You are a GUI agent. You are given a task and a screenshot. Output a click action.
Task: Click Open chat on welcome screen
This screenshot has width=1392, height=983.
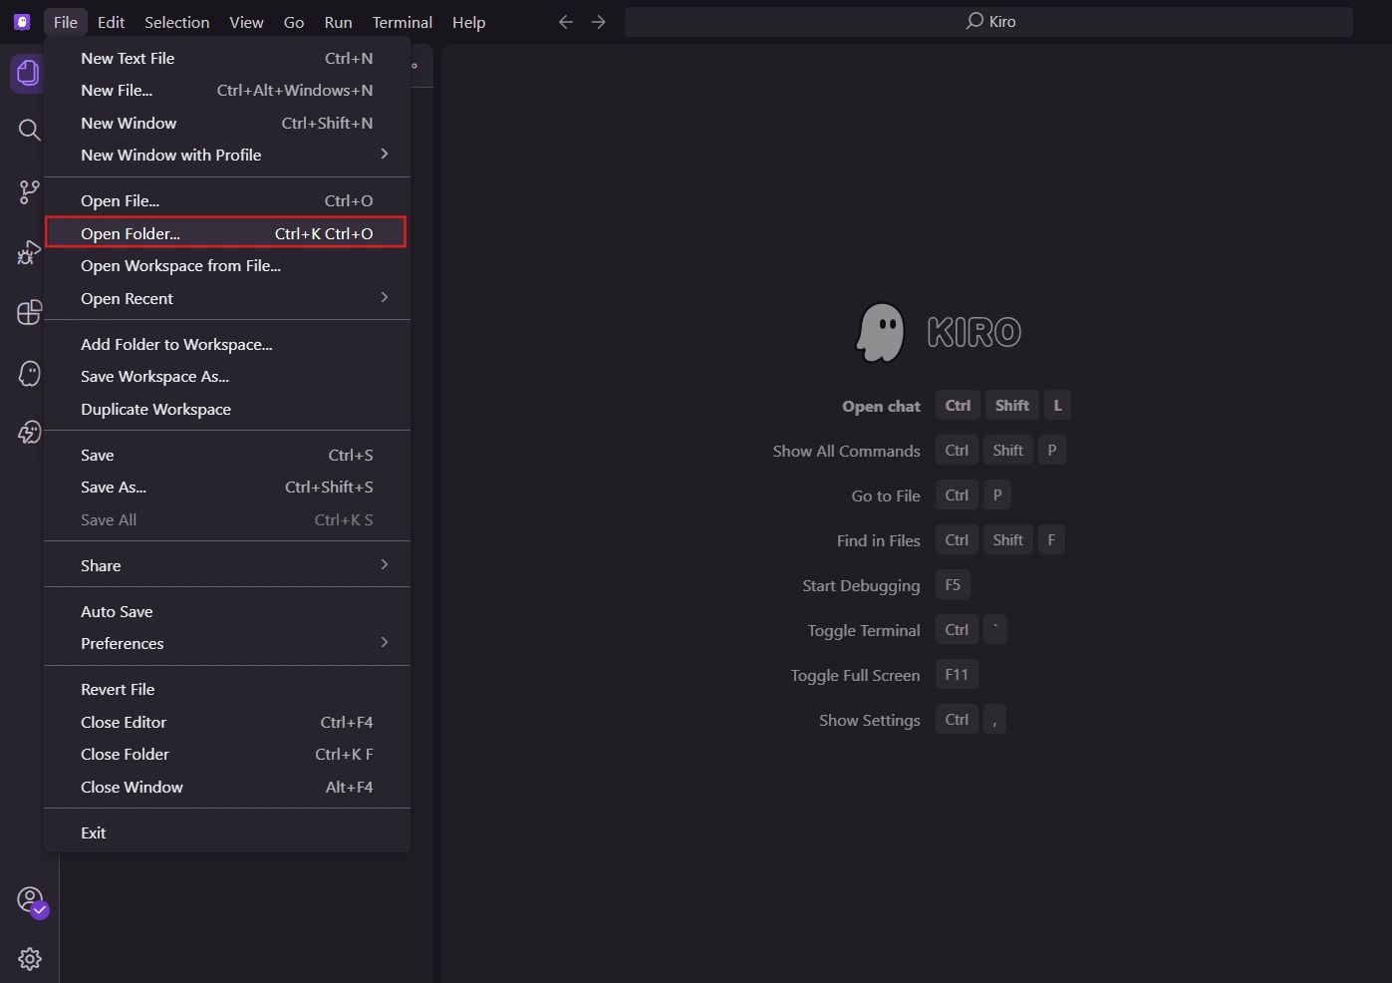pyautogui.click(x=881, y=406)
